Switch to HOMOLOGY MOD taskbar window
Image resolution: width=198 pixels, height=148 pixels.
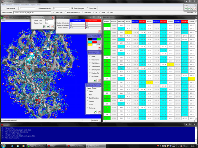tap(76, 146)
